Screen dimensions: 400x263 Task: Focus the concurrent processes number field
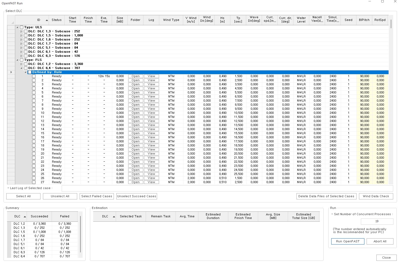(x=377, y=221)
